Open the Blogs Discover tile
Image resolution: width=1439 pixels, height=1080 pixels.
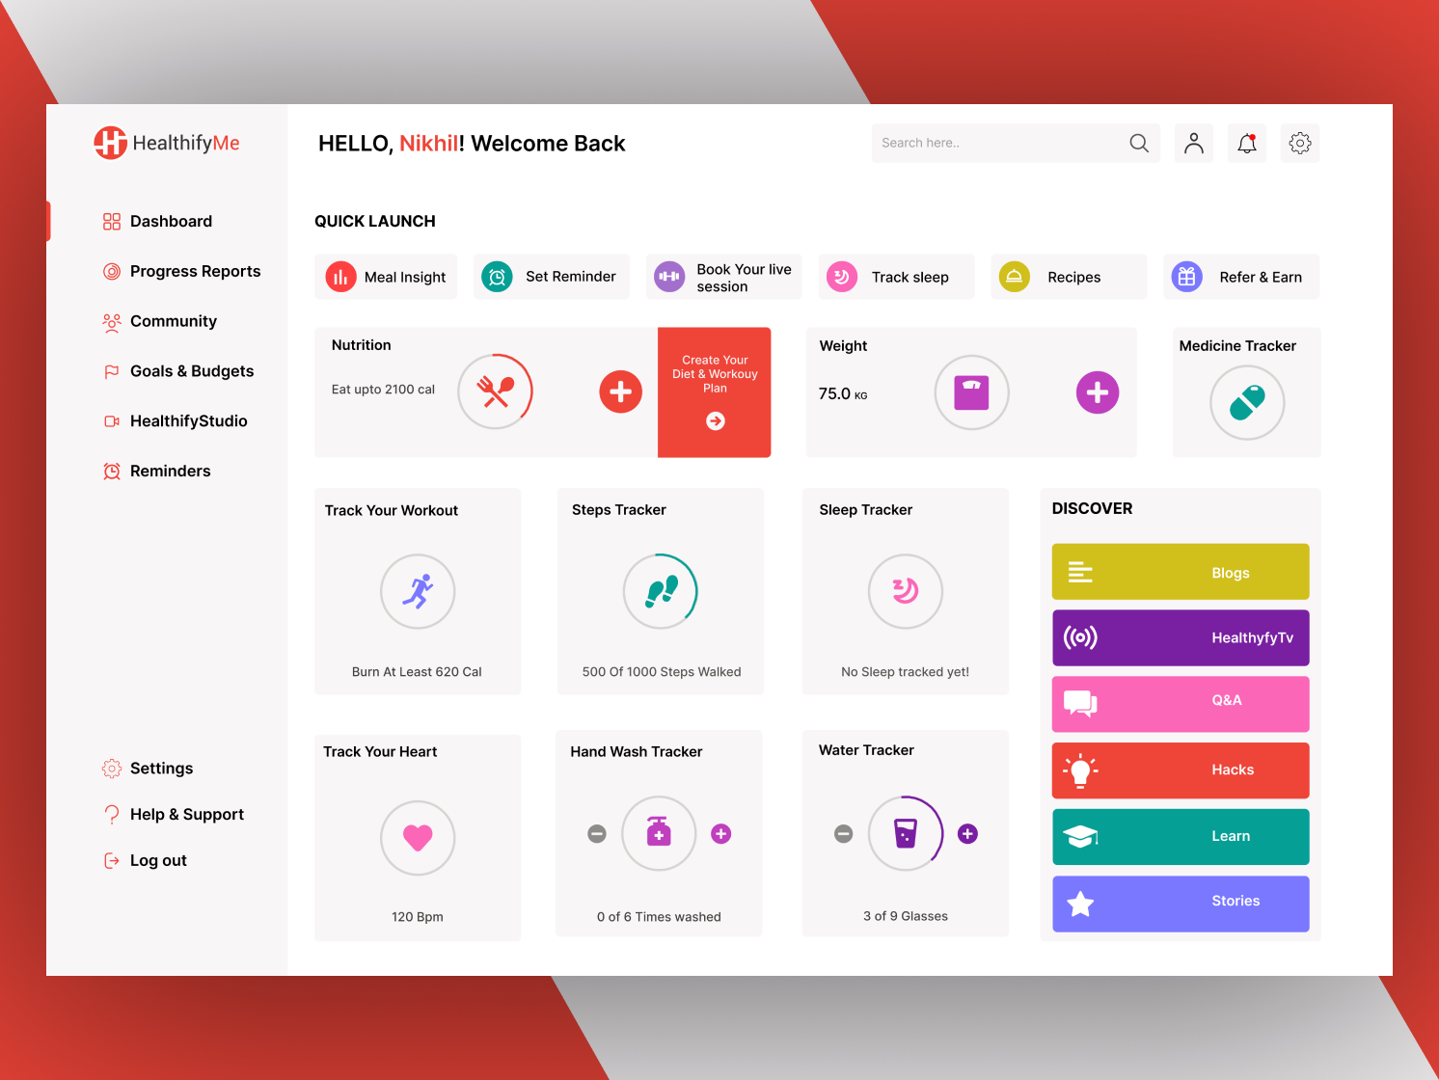pyautogui.click(x=1181, y=572)
